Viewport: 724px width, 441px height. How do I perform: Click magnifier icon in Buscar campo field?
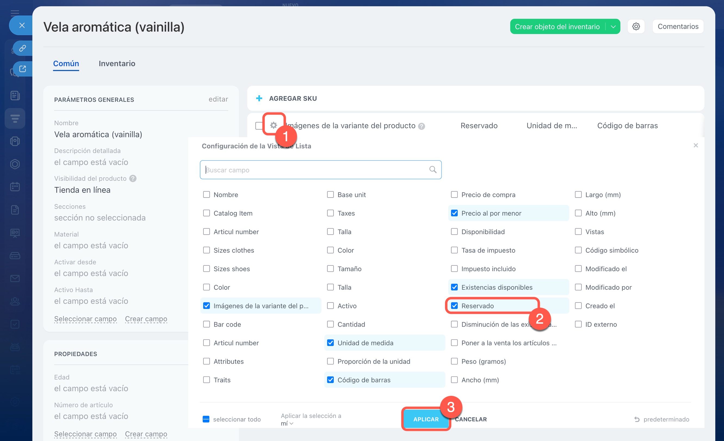coord(432,169)
